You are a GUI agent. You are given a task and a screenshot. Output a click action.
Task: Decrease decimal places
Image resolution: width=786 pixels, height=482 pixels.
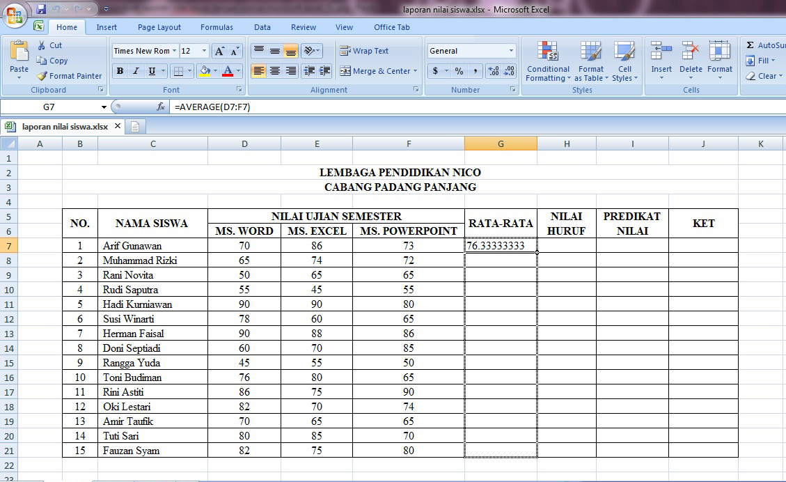click(510, 71)
